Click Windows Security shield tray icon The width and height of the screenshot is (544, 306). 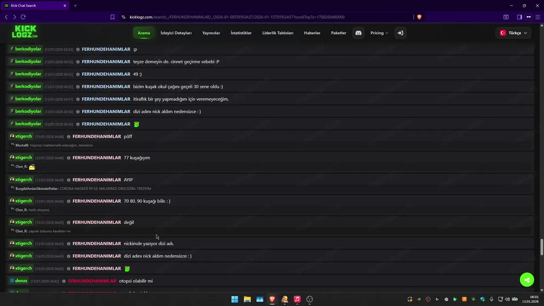483,299
